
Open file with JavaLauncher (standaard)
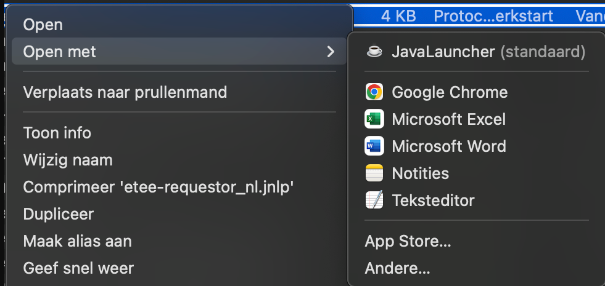pos(488,52)
